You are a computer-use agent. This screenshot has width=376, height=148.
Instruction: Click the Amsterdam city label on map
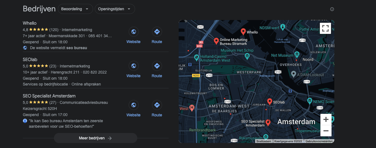296,122
